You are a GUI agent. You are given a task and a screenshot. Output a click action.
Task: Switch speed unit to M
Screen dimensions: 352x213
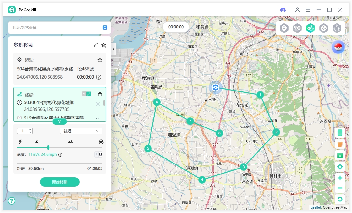click(x=100, y=154)
